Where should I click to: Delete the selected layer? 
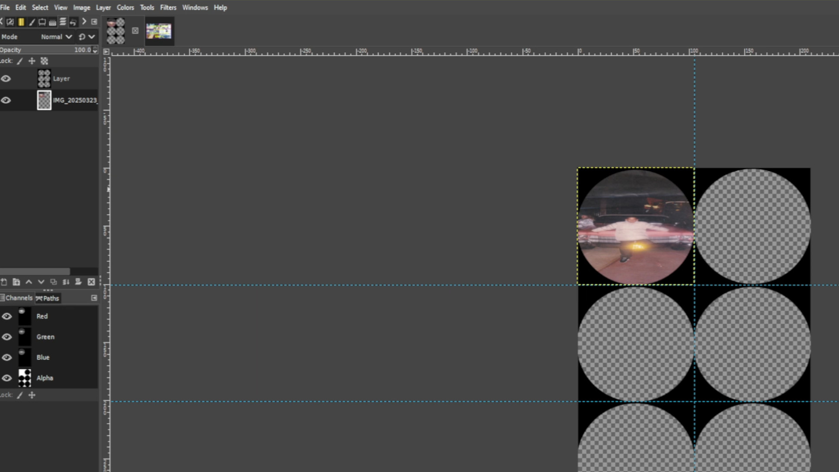click(x=91, y=282)
